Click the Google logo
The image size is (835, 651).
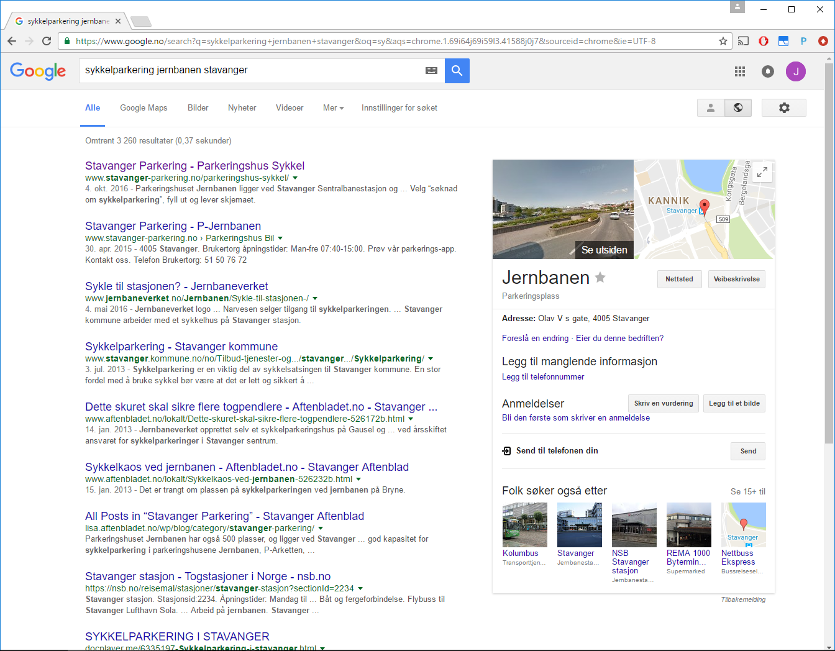[x=38, y=71]
